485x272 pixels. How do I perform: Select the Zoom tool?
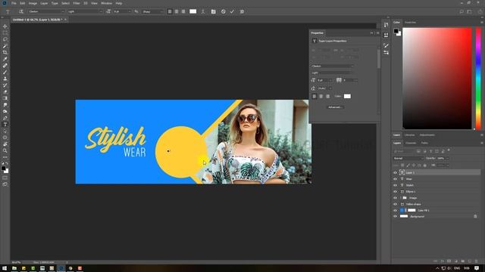pyautogui.click(x=5, y=150)
